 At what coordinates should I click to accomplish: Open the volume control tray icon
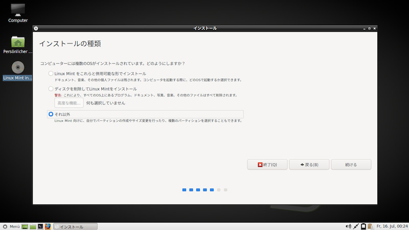coord(348,226)
